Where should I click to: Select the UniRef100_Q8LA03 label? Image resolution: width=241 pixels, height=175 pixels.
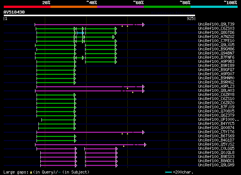216,91
